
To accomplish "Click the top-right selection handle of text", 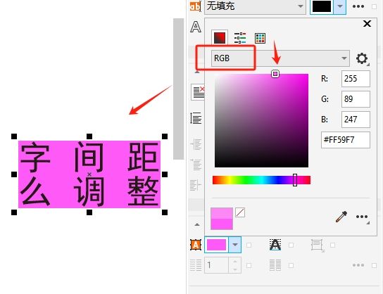I will [x=165, y=136].
